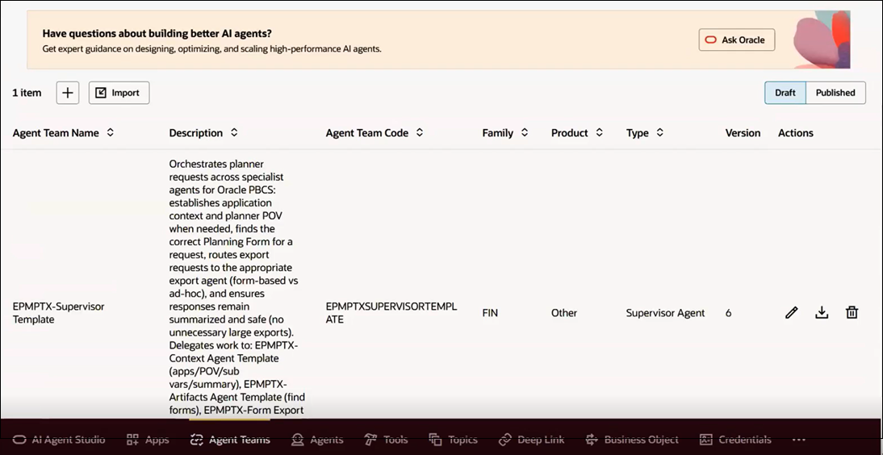Open the Apps tab
This screenshot has height=455, width=883.
[148, 440]
